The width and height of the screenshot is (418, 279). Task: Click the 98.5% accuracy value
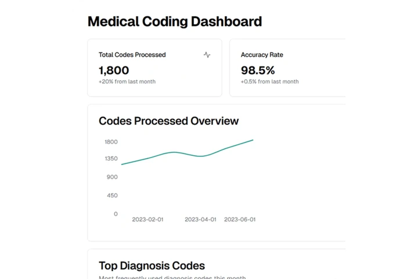coord(258,70)
